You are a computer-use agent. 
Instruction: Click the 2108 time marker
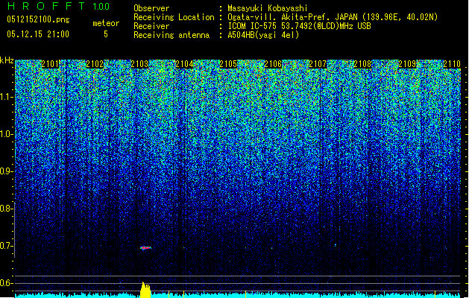tap(362, 64)
